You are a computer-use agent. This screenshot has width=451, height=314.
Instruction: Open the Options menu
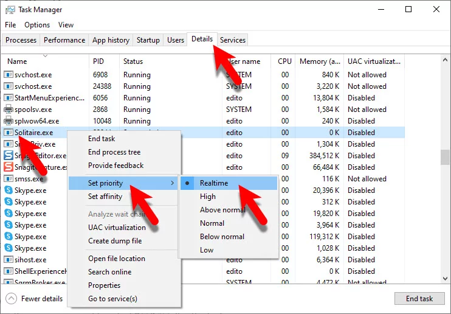37,25
